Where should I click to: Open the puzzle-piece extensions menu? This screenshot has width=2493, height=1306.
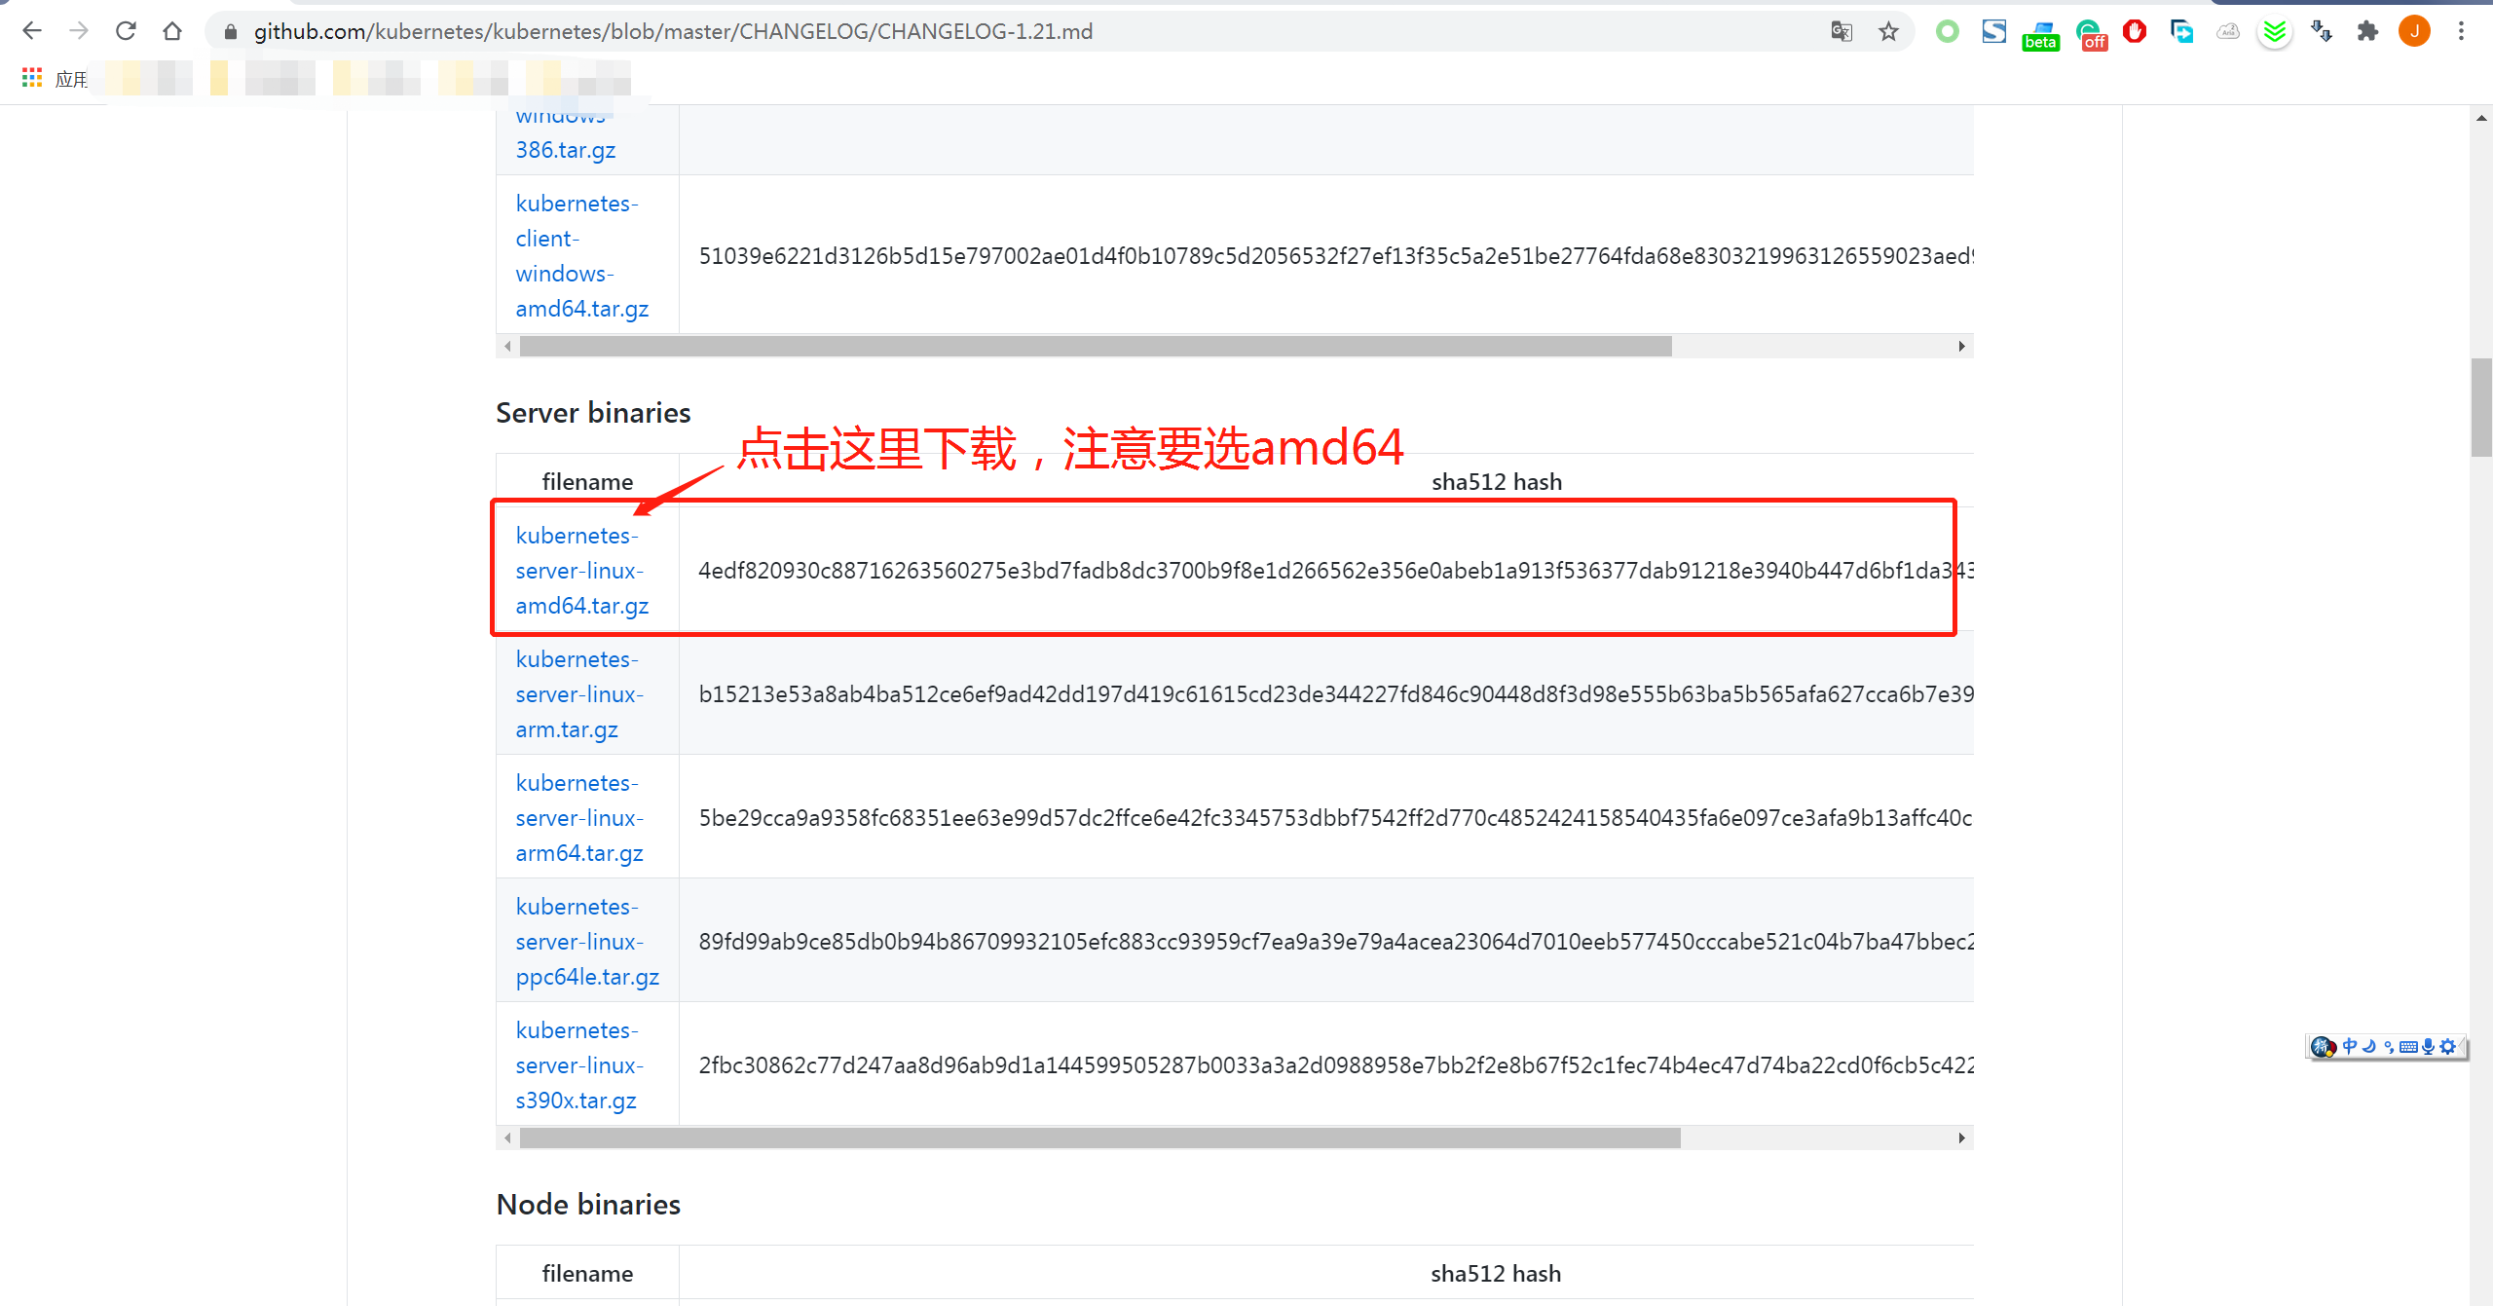[x=2367, y=31]
